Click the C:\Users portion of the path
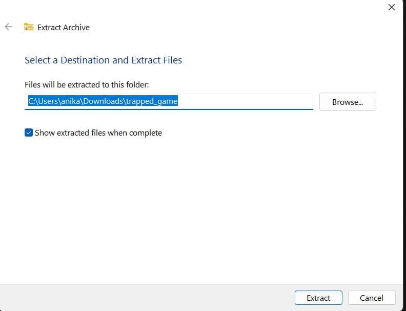 pos(42,101)
